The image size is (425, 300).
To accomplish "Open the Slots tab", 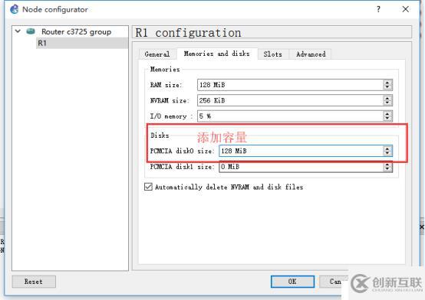I will tap(272, 54).
